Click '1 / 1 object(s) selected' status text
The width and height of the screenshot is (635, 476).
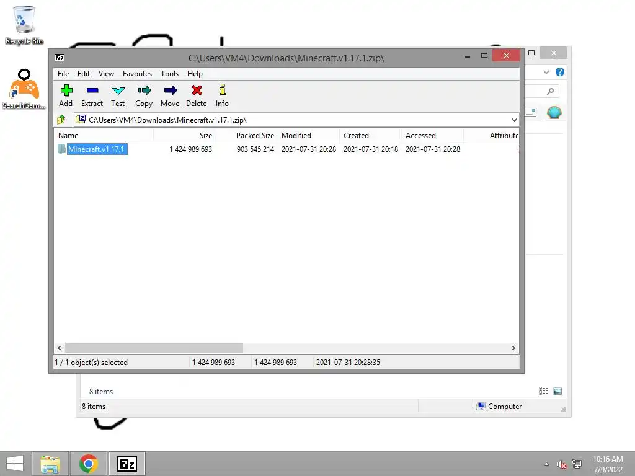[91, 363]
